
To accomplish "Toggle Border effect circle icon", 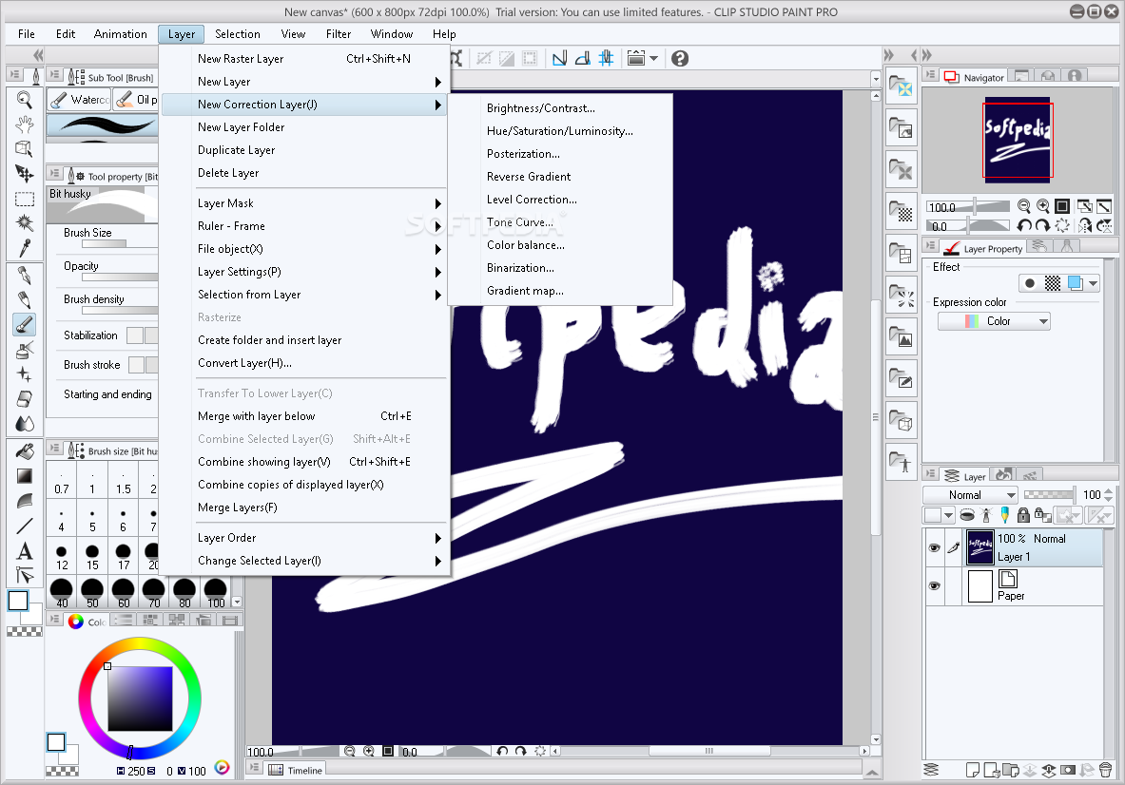I will point(1030,283).
